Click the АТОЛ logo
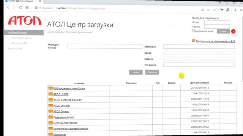243x136 pixels. coord(25,20)
